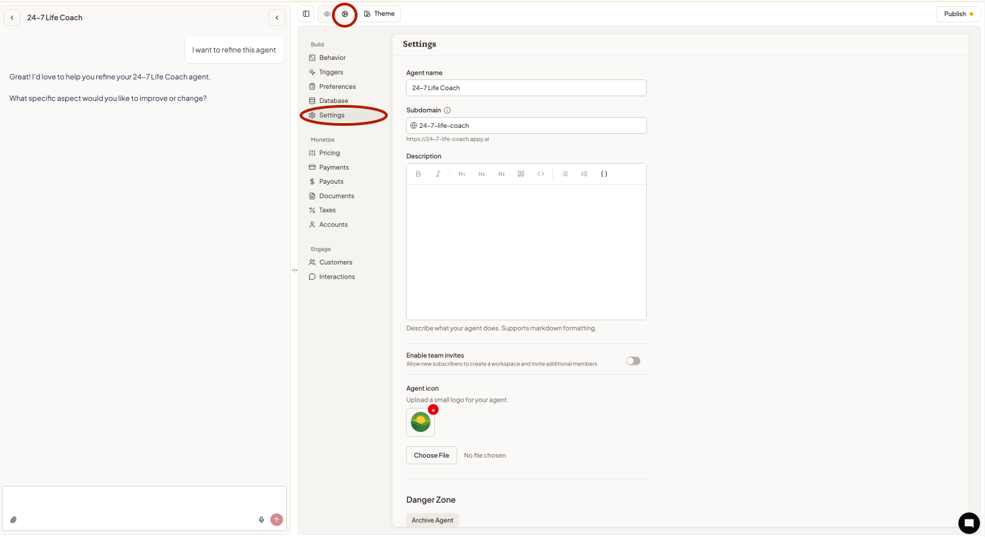The image size is (985, 537).
Task: Toggle the sidebar panel icon in top toolbar
Action: (x=306, y=13)
